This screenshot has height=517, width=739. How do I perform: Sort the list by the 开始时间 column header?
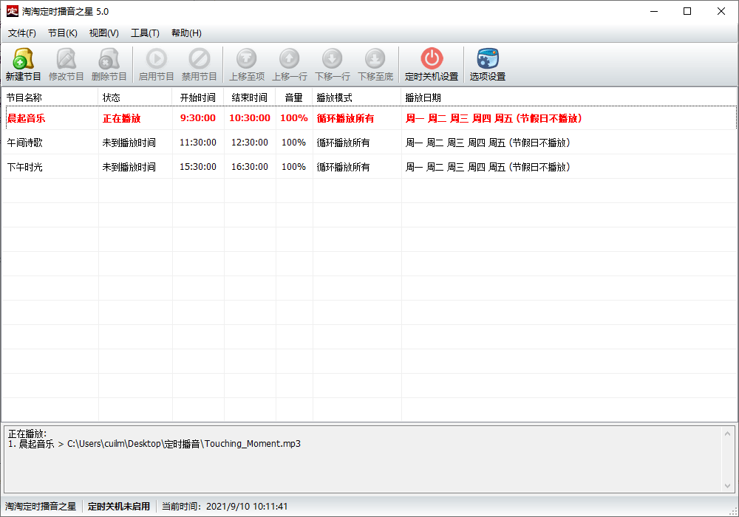point(197,97)
